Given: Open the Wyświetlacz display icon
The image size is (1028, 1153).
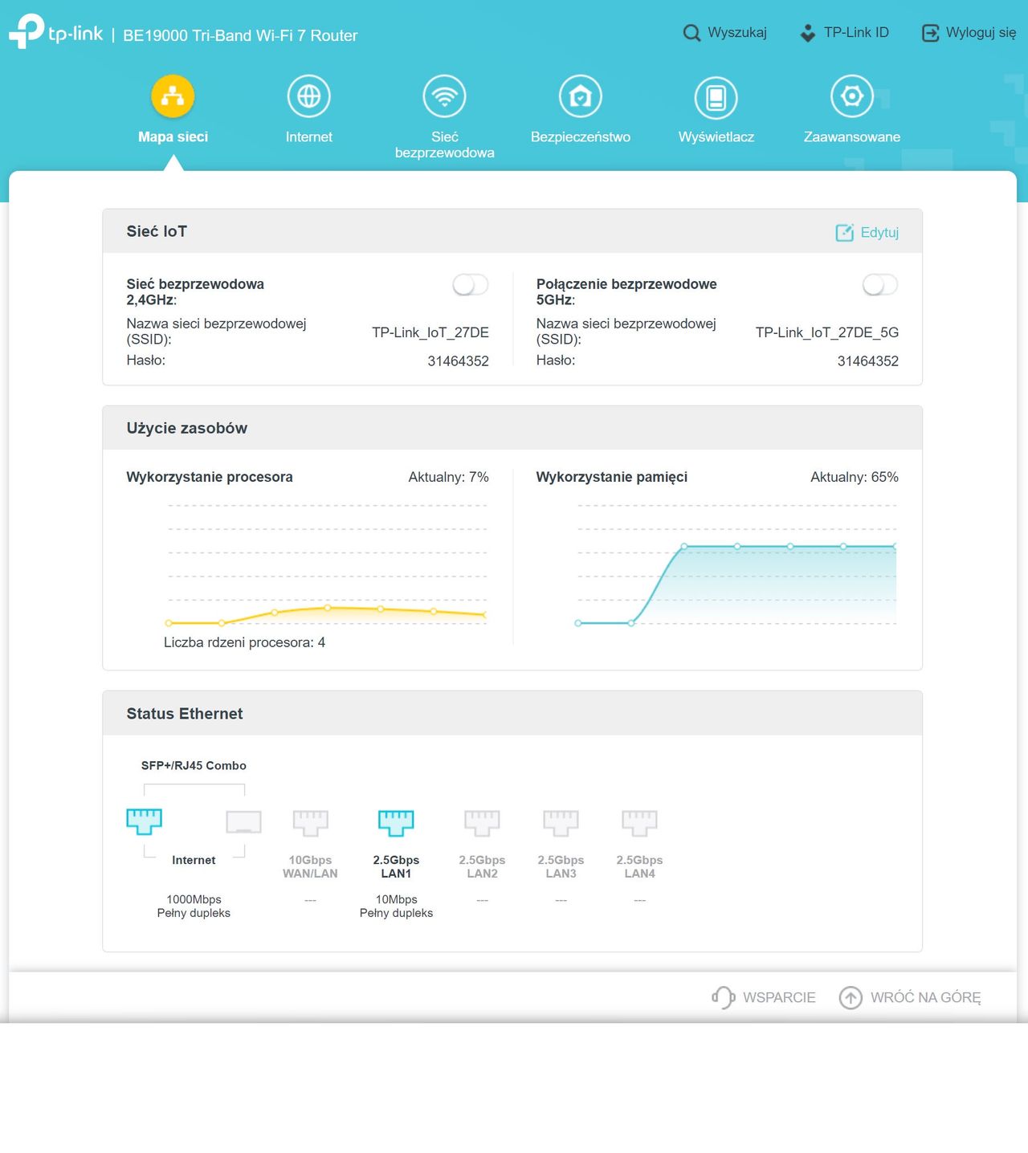Looking at the screenshot, I should (716, 96).
